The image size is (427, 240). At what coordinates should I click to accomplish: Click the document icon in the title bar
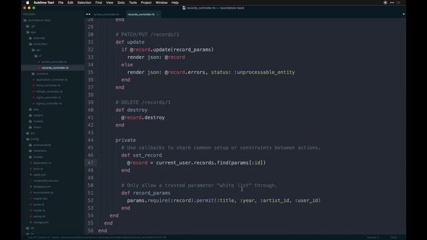(x=184, y=8)
